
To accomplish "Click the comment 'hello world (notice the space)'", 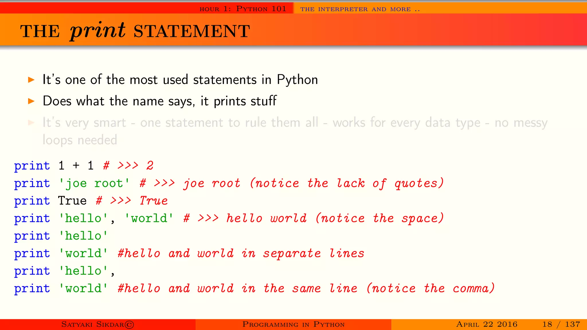I will tap(335, 218).
